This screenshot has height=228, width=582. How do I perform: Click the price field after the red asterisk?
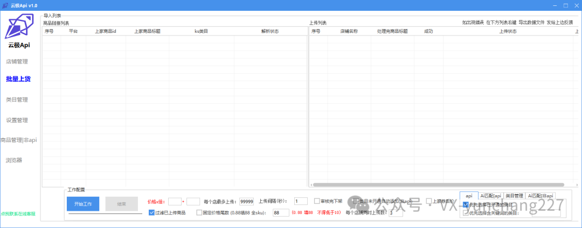tap(193, 201)
